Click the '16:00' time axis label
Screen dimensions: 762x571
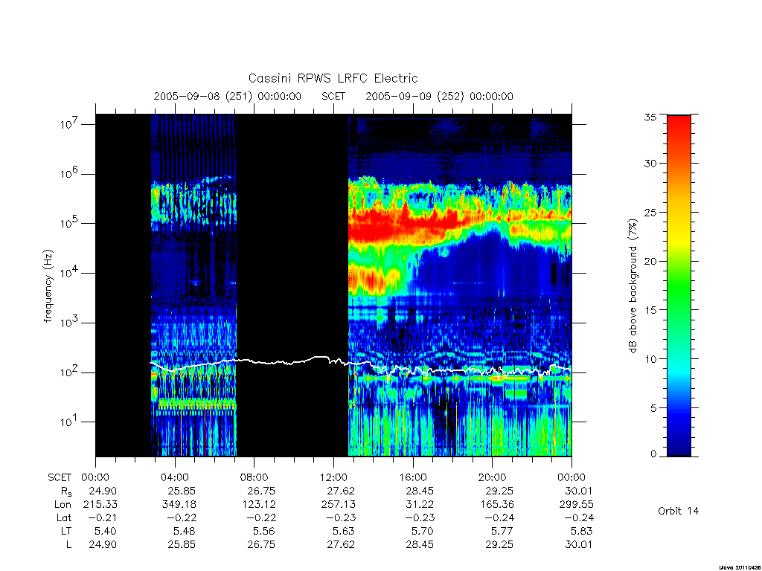point(412,477)
